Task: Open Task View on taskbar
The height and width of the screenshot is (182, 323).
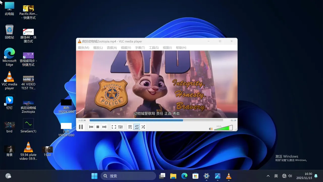Action: 162,176
